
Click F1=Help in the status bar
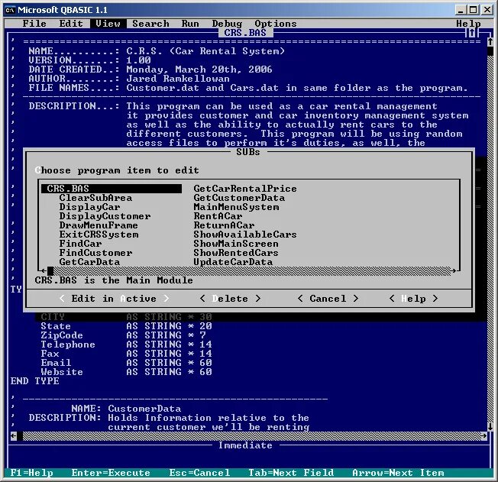32,473
